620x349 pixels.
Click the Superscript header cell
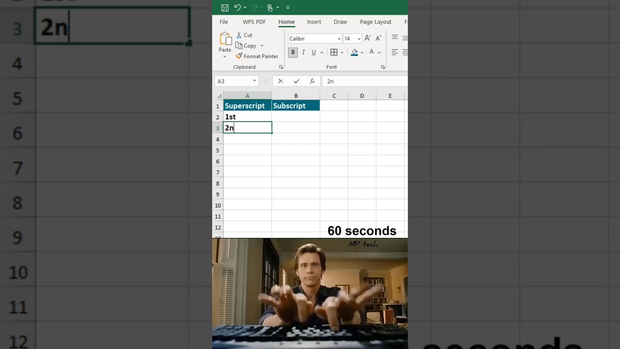(x=247, y=106)
